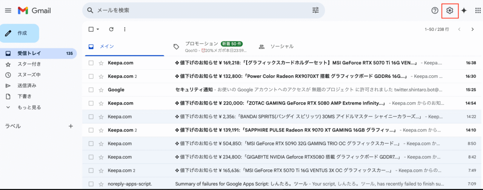483x190 pixels.
Task: Open the Settings gear icon
Action: [x=449, y=11]
